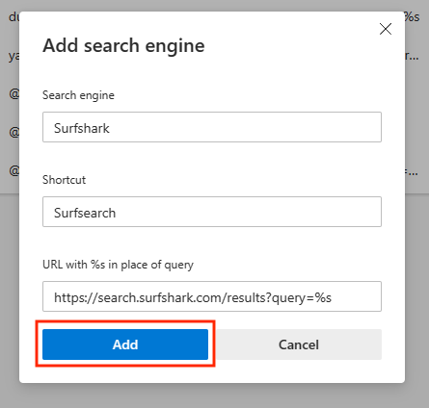
Task: Click the truncated ellipsis right of Shortcut label
Action: (x=412, y=172)
